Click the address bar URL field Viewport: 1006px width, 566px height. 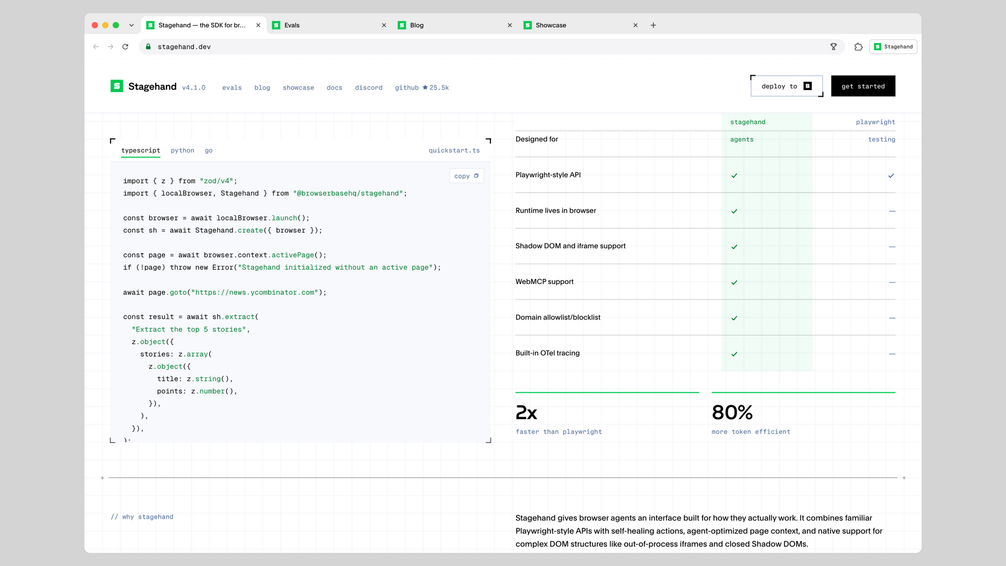[491, 47]
